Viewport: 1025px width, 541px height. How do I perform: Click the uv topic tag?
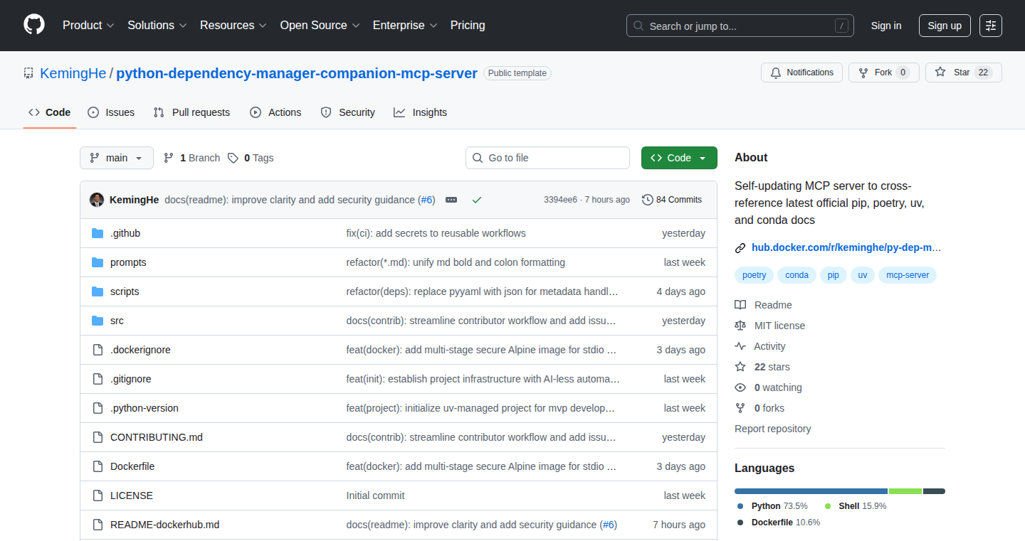pos(863,275)
